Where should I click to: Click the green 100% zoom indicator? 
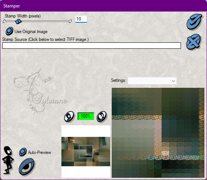click(x=86, y=116)
